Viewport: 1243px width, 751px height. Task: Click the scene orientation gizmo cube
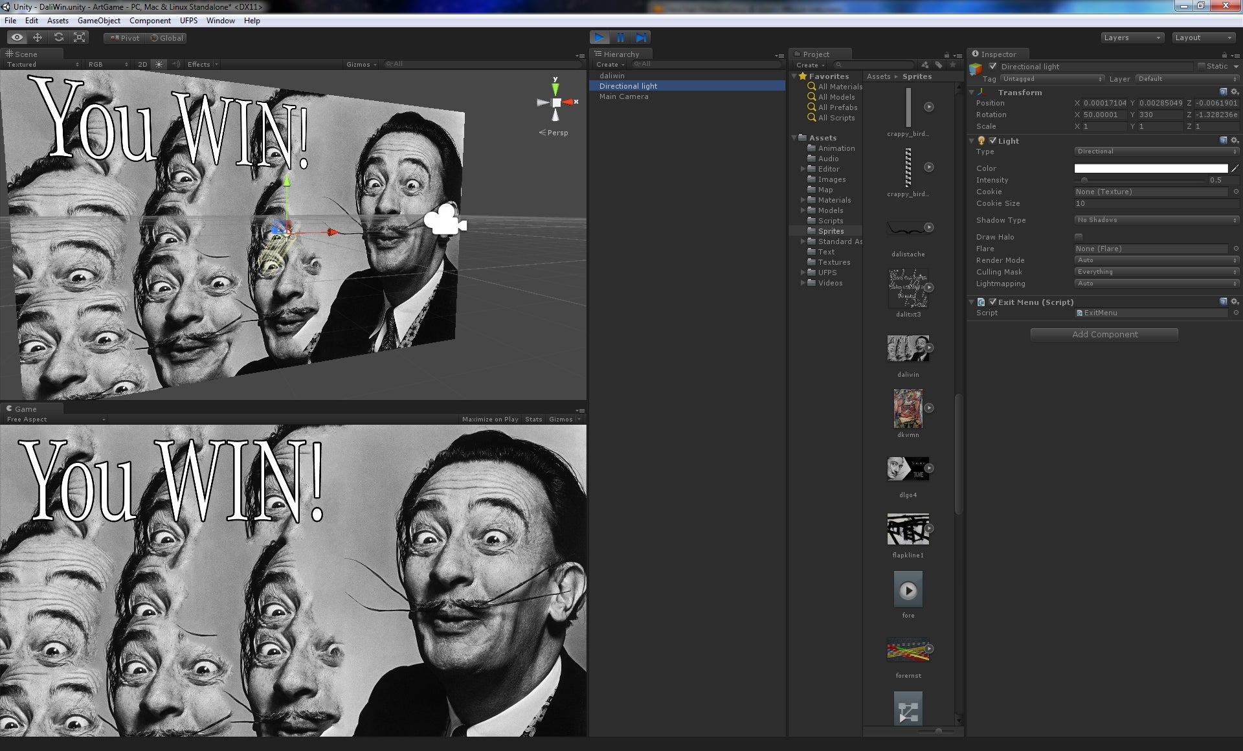pyautogui.click(x=556, y=102)
